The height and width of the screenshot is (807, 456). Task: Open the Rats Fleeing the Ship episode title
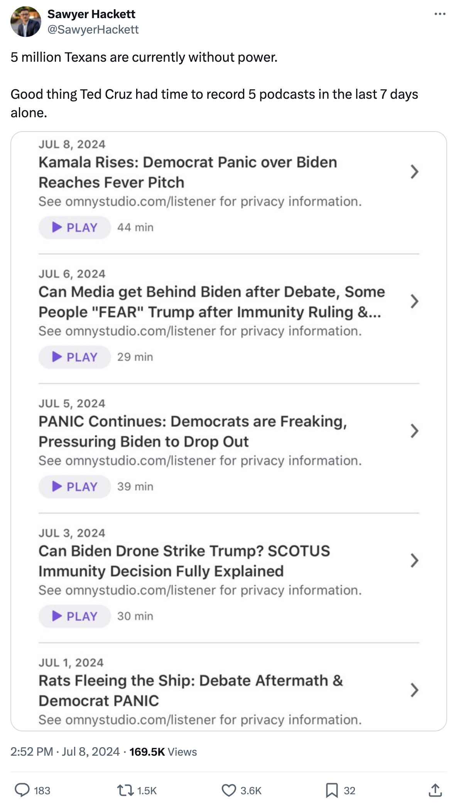click(191, 691)
